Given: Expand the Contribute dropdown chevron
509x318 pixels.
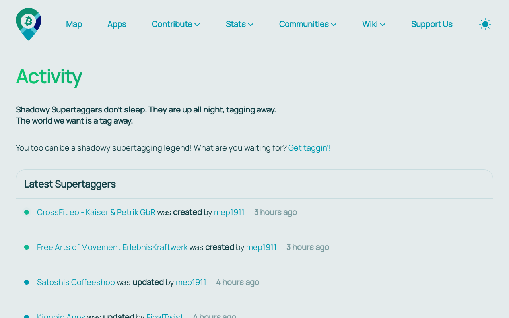Looking at the screenshot, I should coord(197,25).
